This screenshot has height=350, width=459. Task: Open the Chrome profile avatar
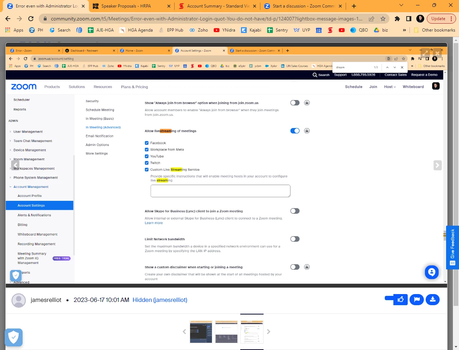[x=420, y=19]
